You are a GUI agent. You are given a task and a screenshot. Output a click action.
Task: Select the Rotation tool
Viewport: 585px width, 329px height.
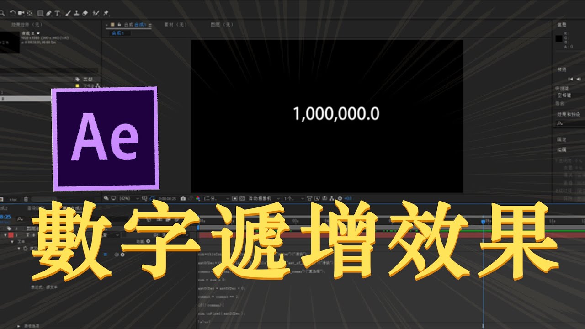pos(12,13)
